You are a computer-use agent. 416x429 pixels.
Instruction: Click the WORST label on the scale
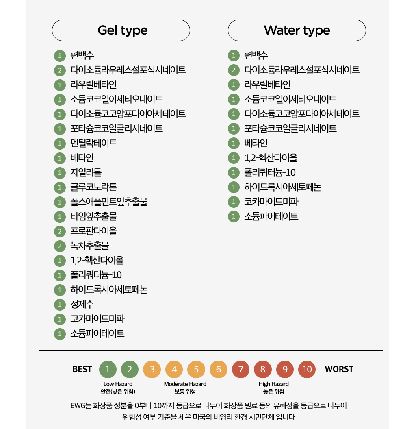[339, 369]
